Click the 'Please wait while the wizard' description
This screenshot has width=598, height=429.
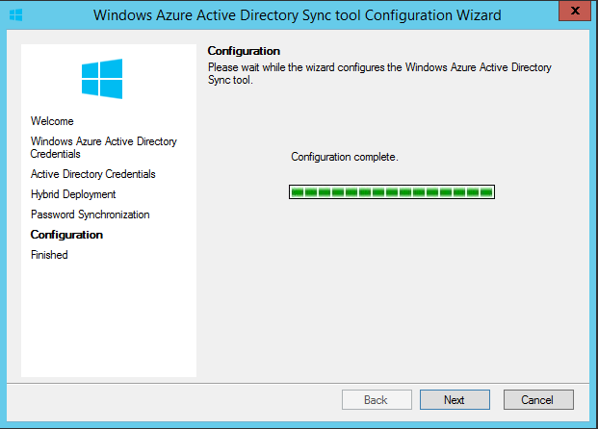click(x=379, y=73)
